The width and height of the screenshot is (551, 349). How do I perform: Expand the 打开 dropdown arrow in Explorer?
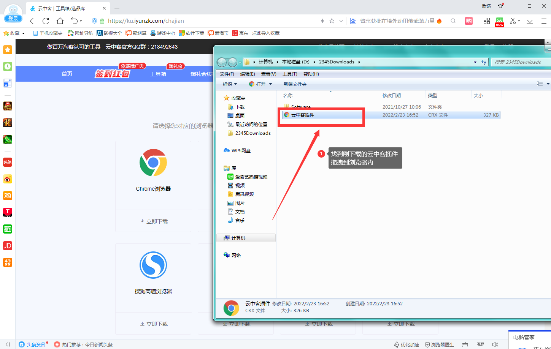tap(271, 84)
